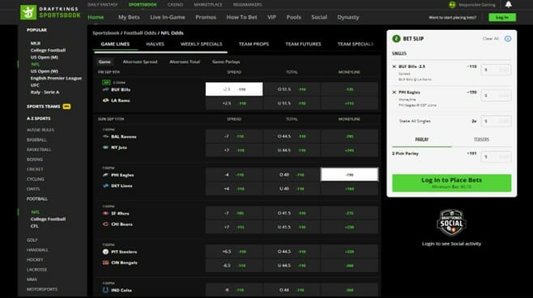Open Weekly Specials tab
The image size is (533, 298).
point(201,45)
